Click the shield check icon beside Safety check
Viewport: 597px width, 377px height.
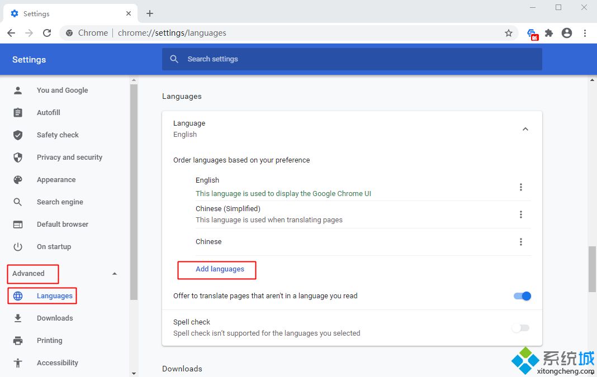[18, 135]
